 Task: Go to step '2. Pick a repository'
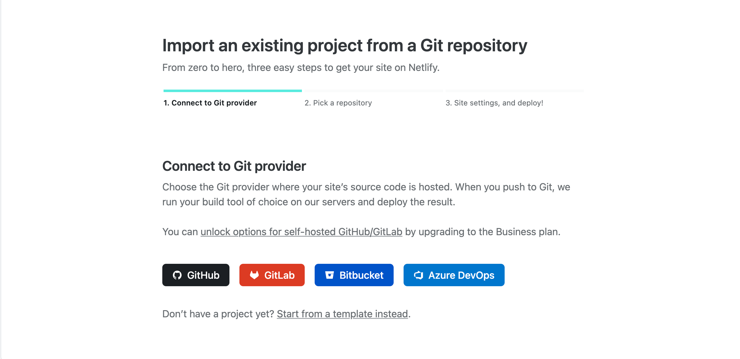point(338,103)
